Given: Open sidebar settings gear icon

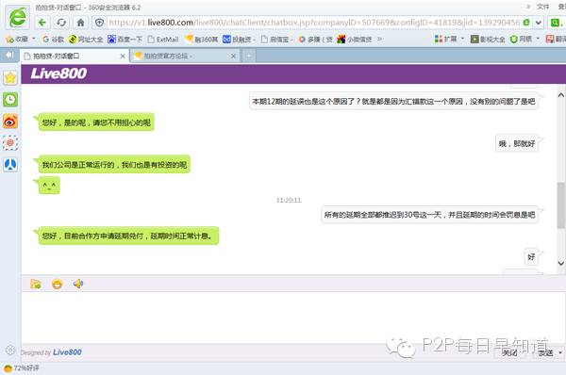Looking at the screenshot, I should pos(10,350).
